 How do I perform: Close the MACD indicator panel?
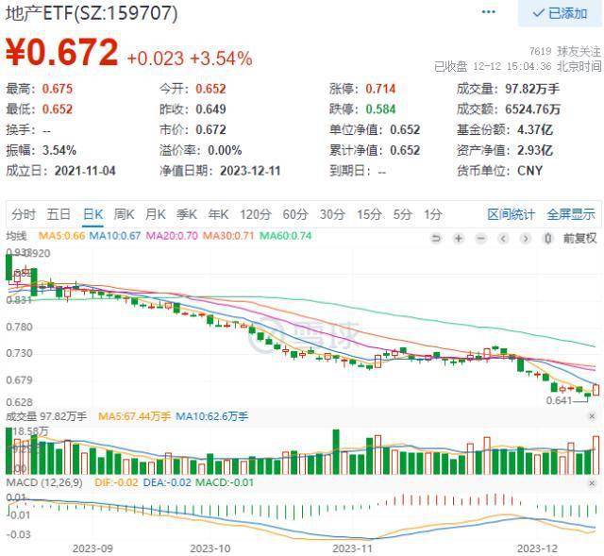tap(592, 483)
